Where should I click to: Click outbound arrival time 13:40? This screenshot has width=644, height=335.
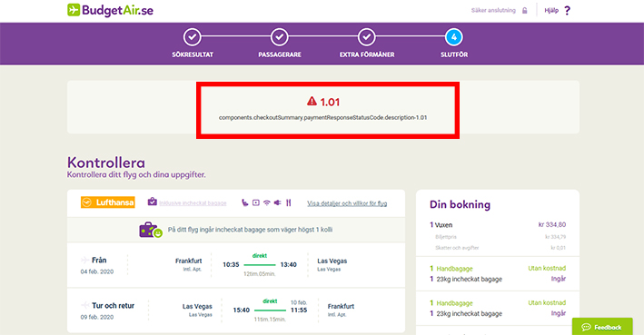tap(288, 265)
